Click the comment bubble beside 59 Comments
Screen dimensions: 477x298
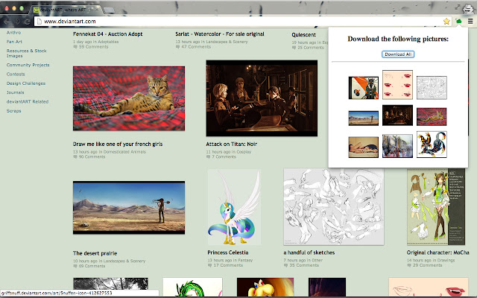click(75, 47)
